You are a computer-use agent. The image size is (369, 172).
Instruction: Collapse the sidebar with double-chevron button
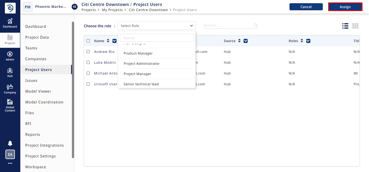pos(75,7)
